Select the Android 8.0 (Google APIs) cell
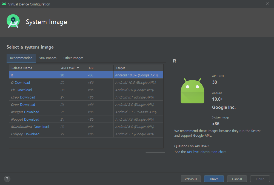274x185 pixels. pyautogui.click(x=138, y=105)
